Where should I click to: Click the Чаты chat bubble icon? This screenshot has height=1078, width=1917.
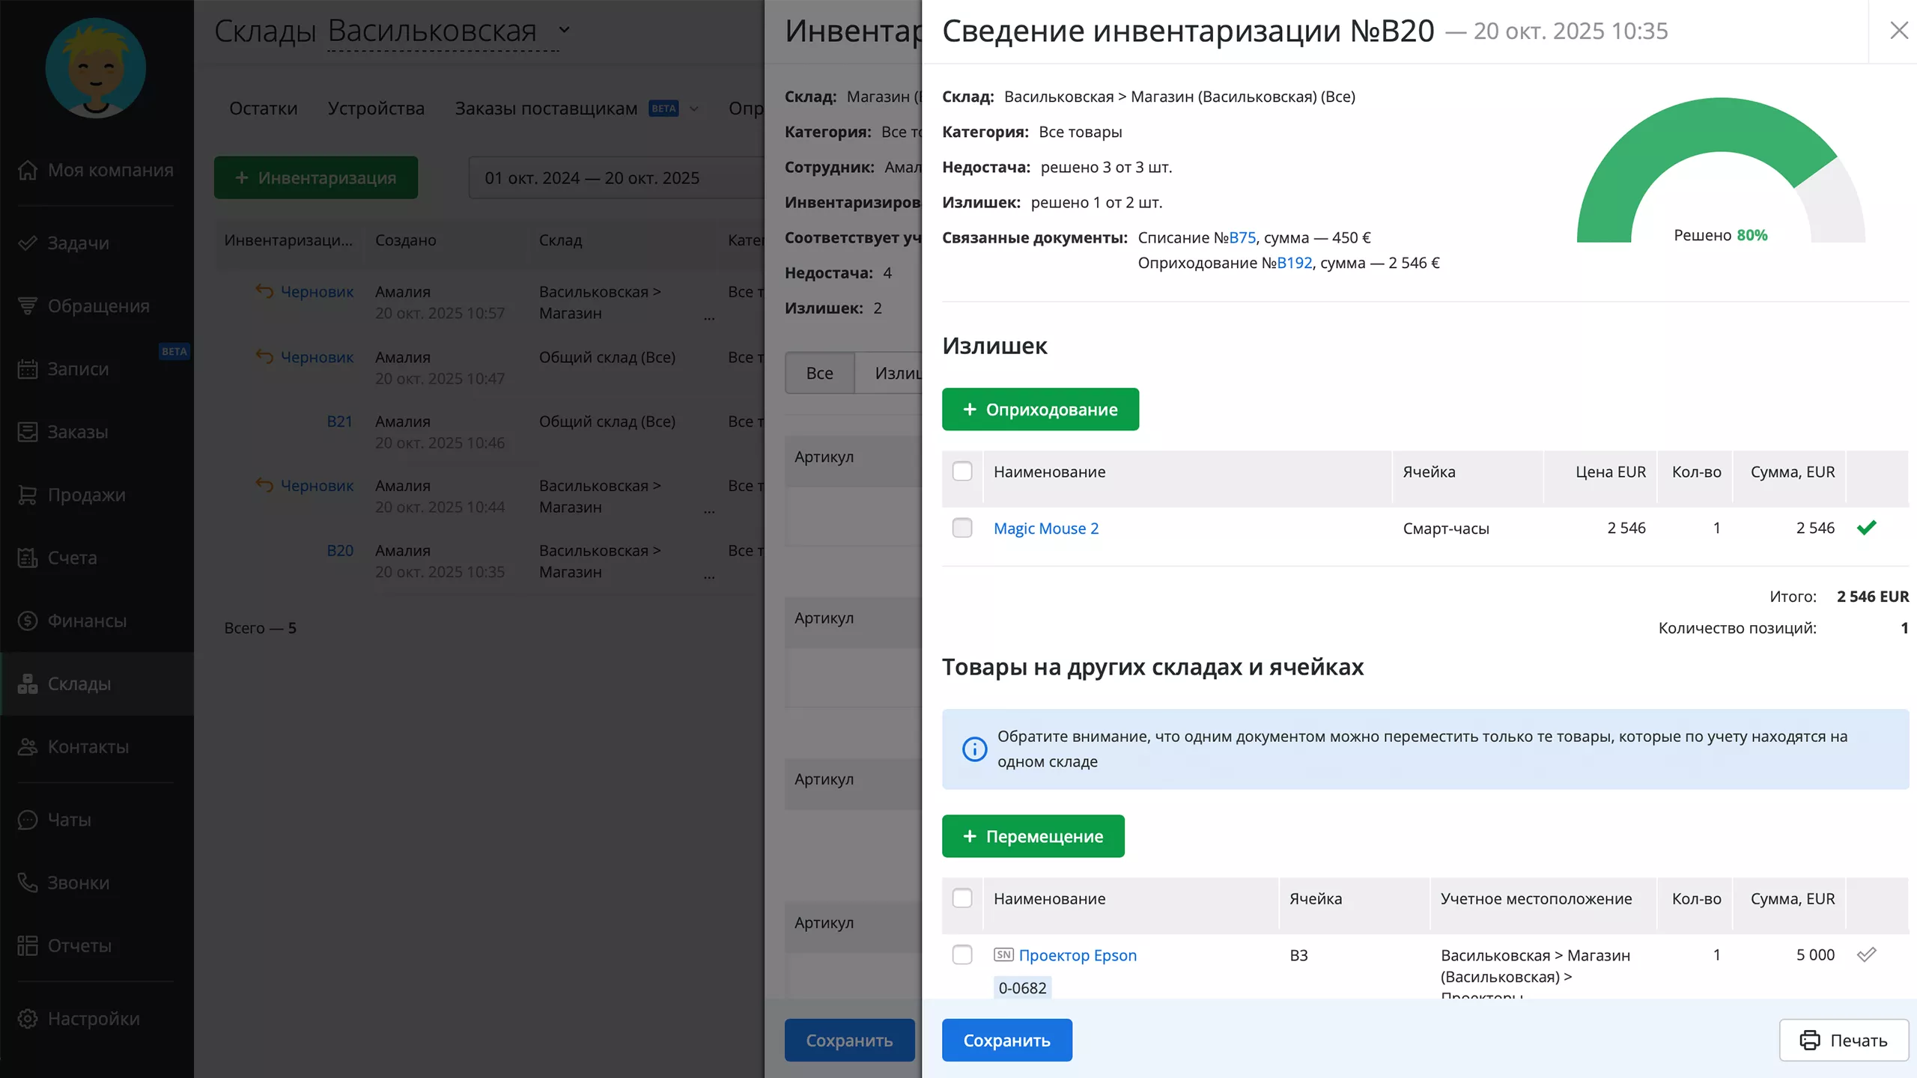pos(28,820)
